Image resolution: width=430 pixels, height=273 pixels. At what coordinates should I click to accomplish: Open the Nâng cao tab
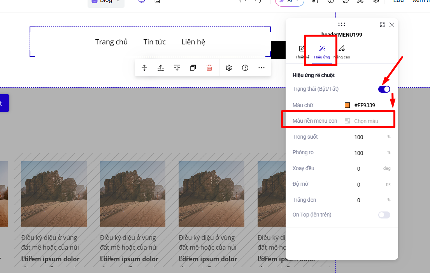(342, 52)
